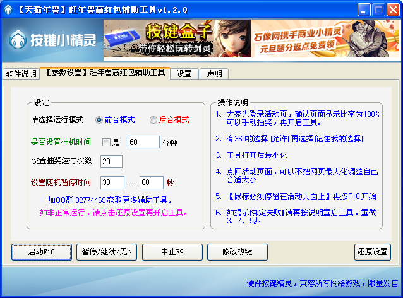403x298 pixels.
Task: Click the 启动F10 button
Action: tap(42, 252)
